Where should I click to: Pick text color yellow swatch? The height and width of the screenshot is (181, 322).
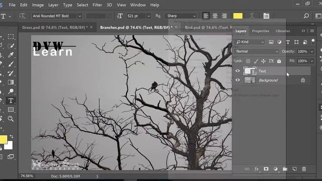[x=238, y=16]
